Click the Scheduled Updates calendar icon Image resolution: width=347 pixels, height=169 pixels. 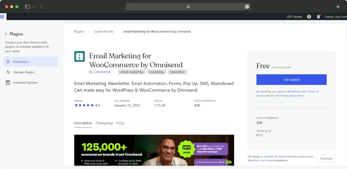pyautogui.click(x=8, y=82)
